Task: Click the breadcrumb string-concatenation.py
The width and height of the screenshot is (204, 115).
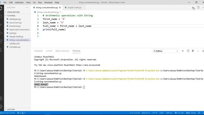Action: pyautogui.click(x=48, y=12)
